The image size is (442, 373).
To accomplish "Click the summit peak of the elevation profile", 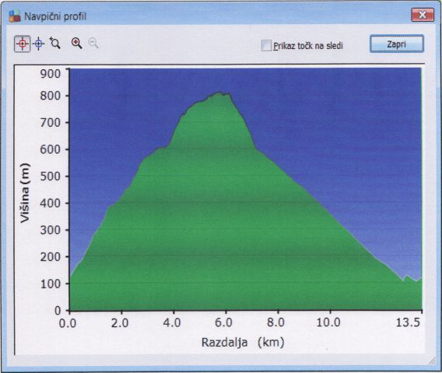I will pos(219,92).
